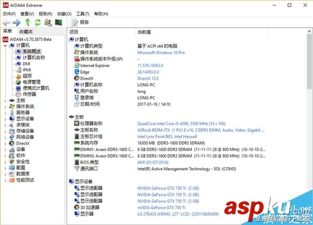The height and width of the screenshot is (225, 313).
Task: Open the QuadCore Intel Core i5-4590 link
Action: click(181, 123)
